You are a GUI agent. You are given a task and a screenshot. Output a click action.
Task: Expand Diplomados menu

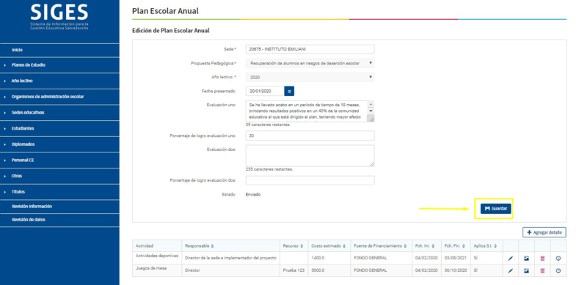point(59,144)
